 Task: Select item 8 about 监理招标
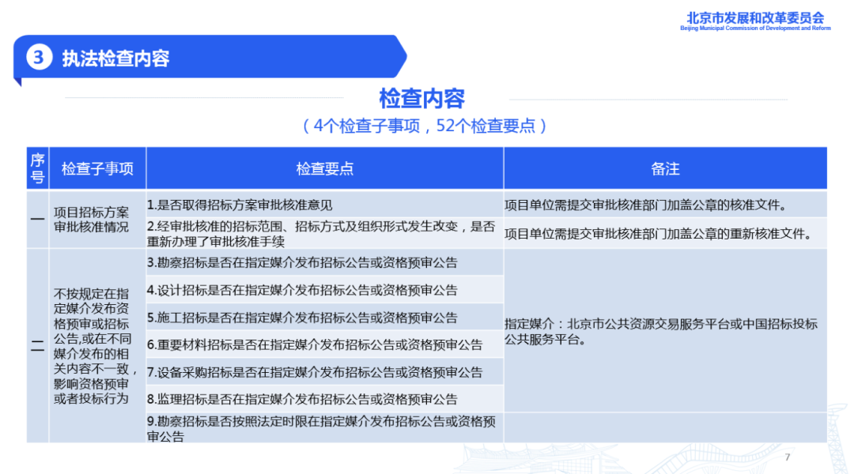pos(302,399)
